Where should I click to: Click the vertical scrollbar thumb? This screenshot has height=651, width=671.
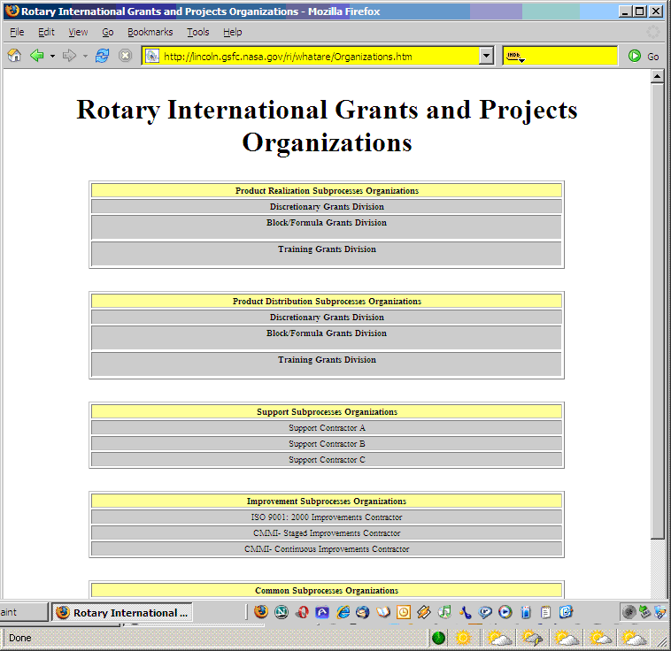click(x=658, y=311)
